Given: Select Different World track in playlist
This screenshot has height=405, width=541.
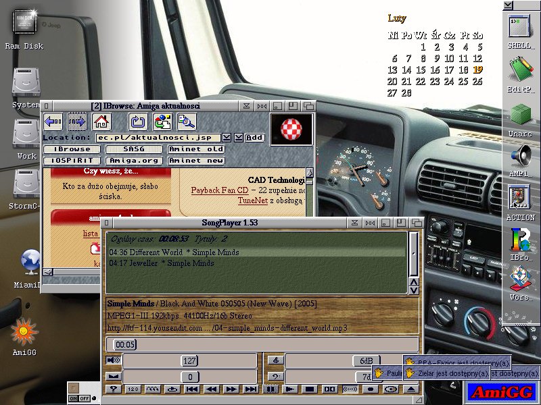Looking at the screenshot, I should pos(257,252).
